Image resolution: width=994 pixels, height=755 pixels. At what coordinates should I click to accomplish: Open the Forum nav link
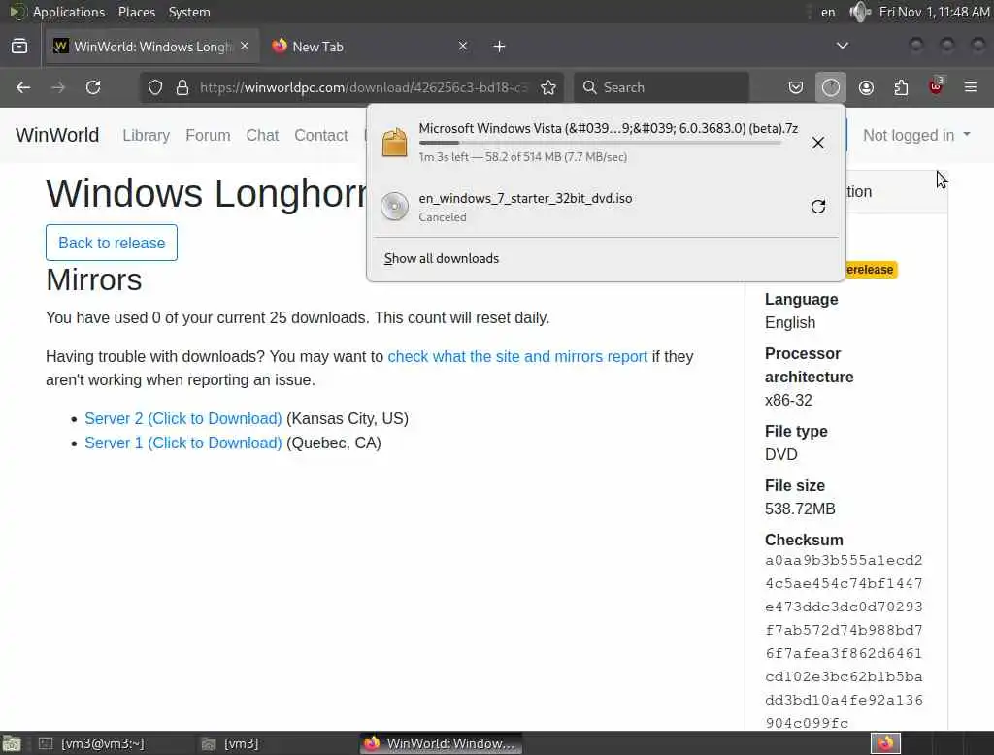click(x=208, y=135)
